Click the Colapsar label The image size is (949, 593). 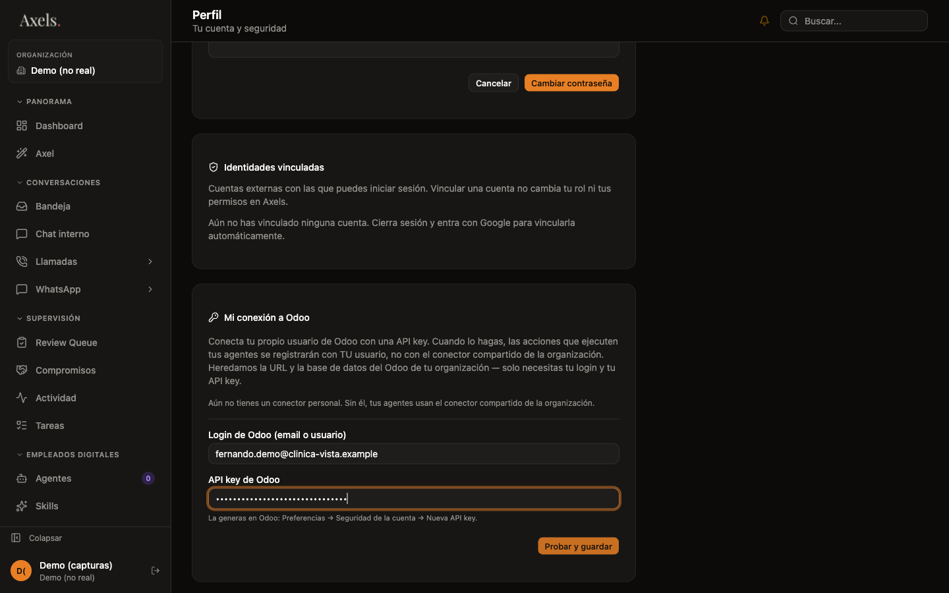pyautogui.click(x=45, y=538)
